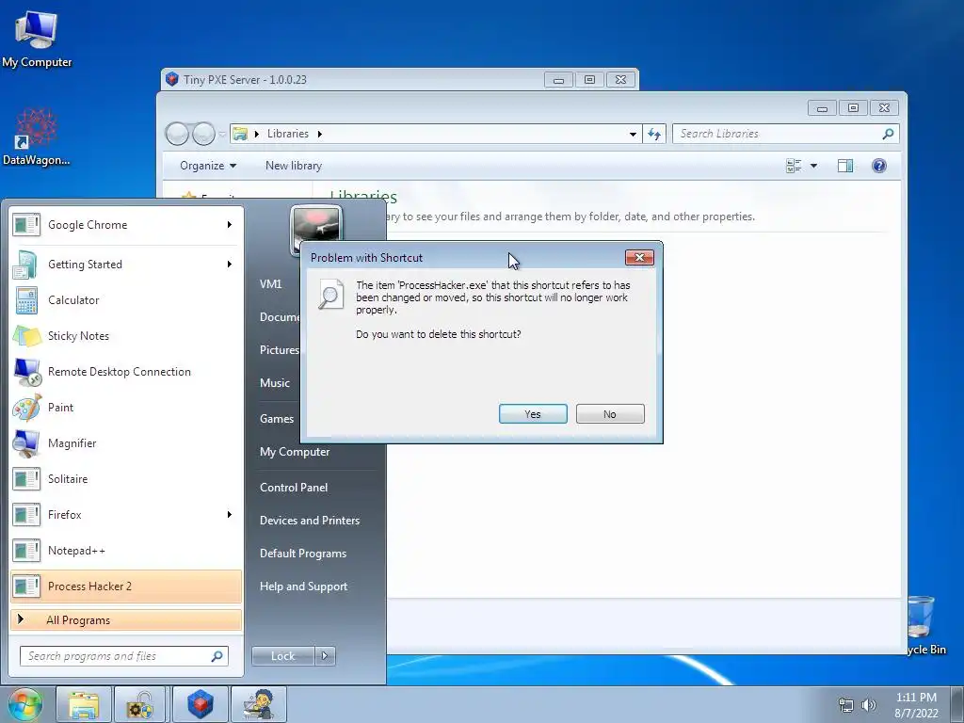964x723 pixels.
Task: Click Yes to delete the shortcut
Action: (533, 414)
